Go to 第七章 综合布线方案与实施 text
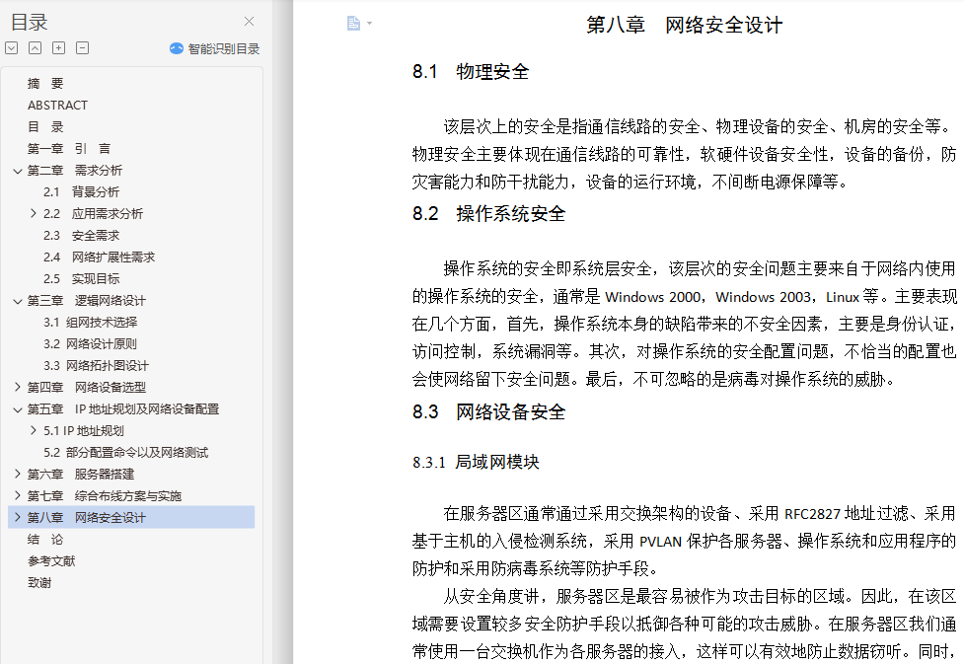 tap(105, 496)
